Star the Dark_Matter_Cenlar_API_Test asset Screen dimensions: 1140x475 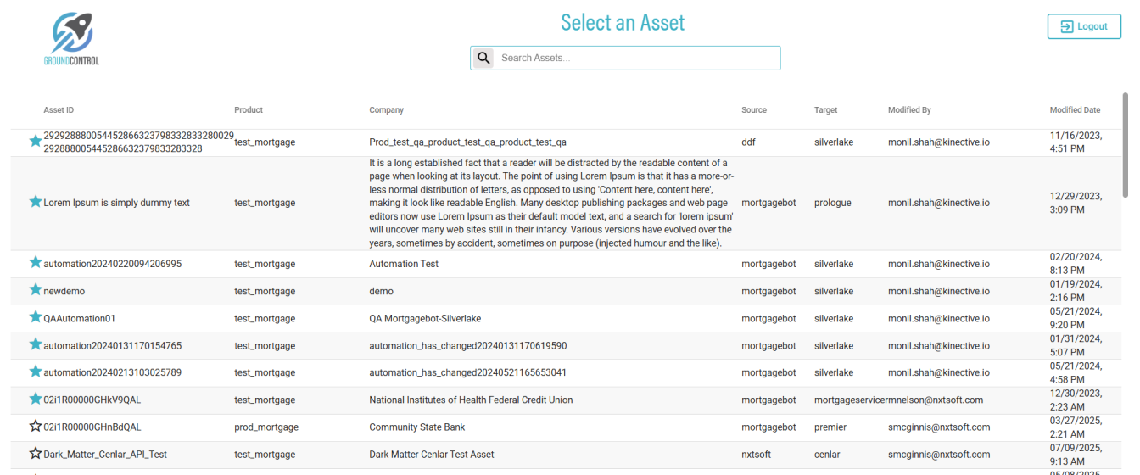pos(36,454)
